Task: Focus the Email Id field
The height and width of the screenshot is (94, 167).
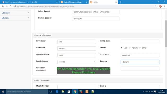Action: click(x=140, y=87)
